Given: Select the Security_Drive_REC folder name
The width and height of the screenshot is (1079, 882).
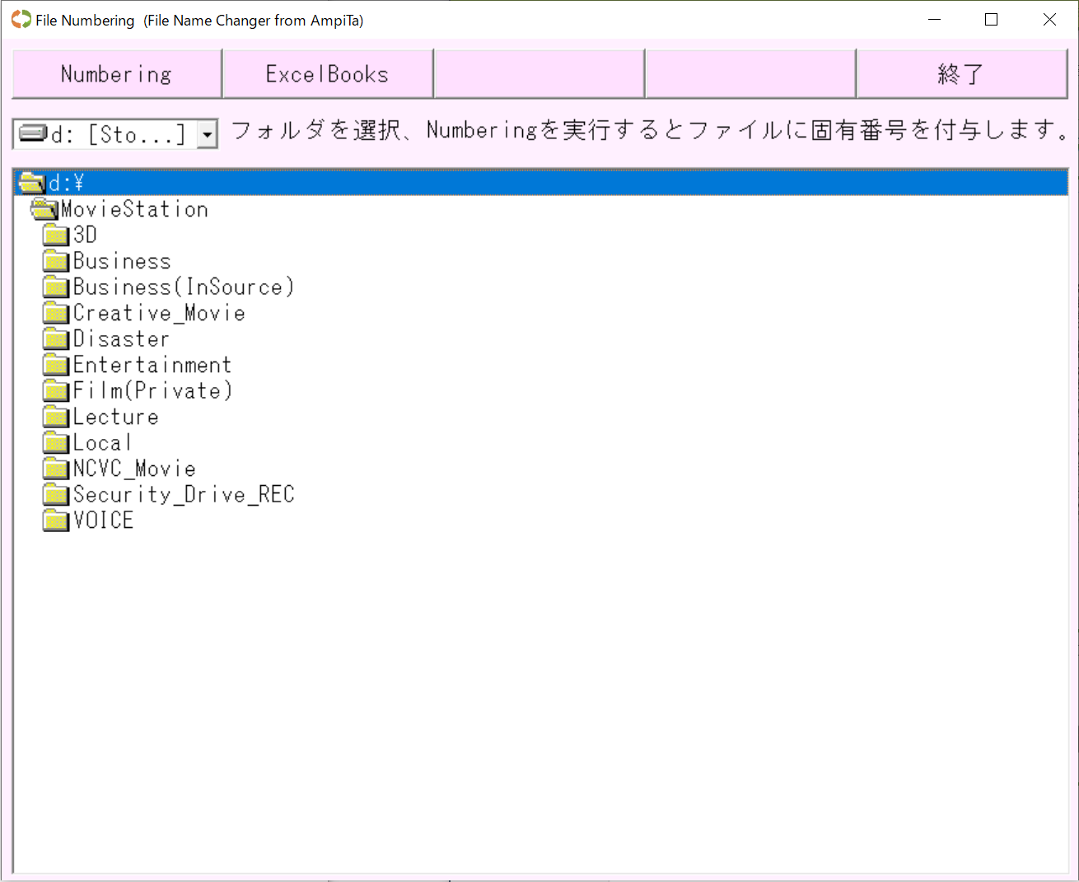Looking at the screenshot, I should (x=184, y=494).
